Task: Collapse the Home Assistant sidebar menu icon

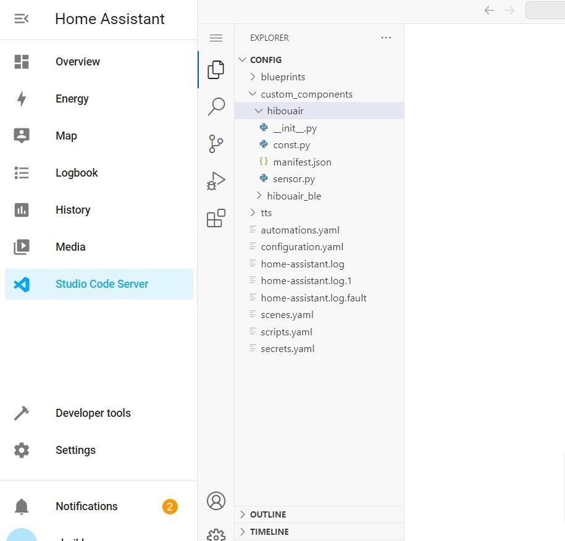Action: point(21,19)
